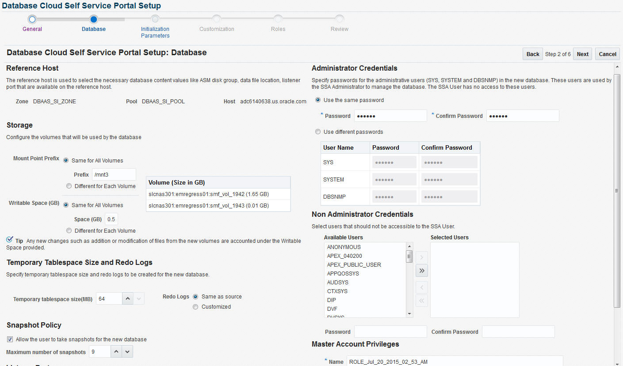The width and height of the screenshot is (623, 366).
Task: Click the Available Users list scrollbar thumb
Action: click(x=409, y=257)
